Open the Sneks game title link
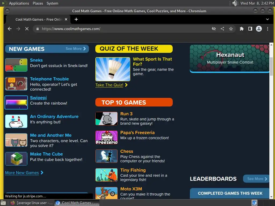The image size is (275, 206). (36, 60)
